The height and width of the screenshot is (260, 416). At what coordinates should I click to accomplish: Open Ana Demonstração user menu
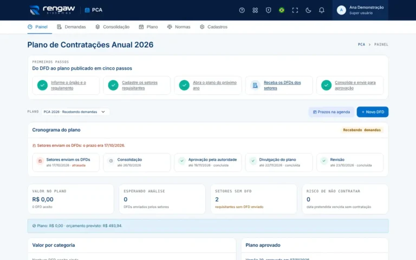(x=360, y=10)
